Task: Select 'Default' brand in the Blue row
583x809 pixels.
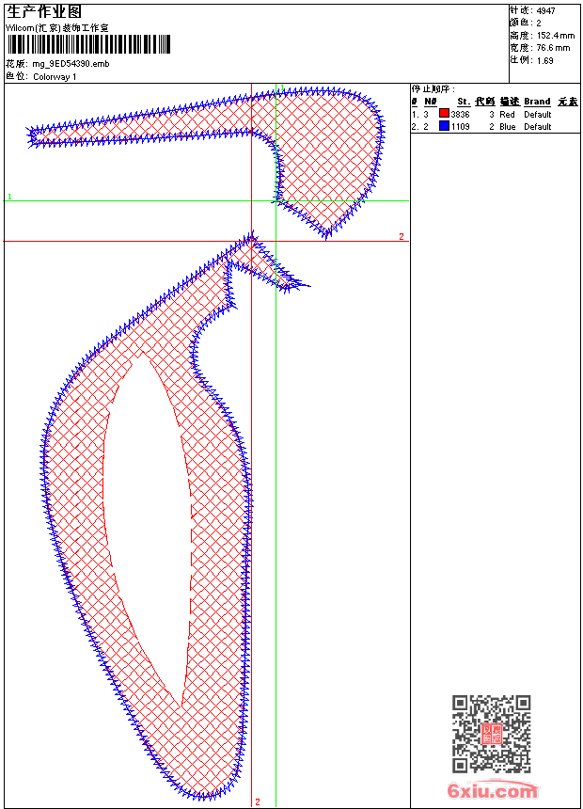Action: (538, 126)
